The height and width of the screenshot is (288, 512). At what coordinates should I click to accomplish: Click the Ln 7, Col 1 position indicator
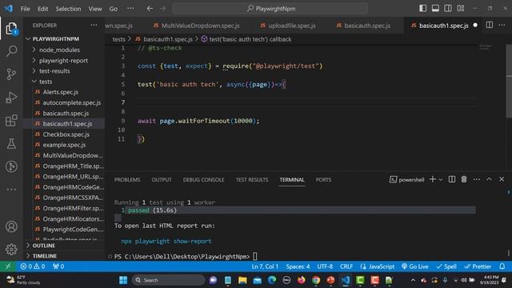(265, 266)
